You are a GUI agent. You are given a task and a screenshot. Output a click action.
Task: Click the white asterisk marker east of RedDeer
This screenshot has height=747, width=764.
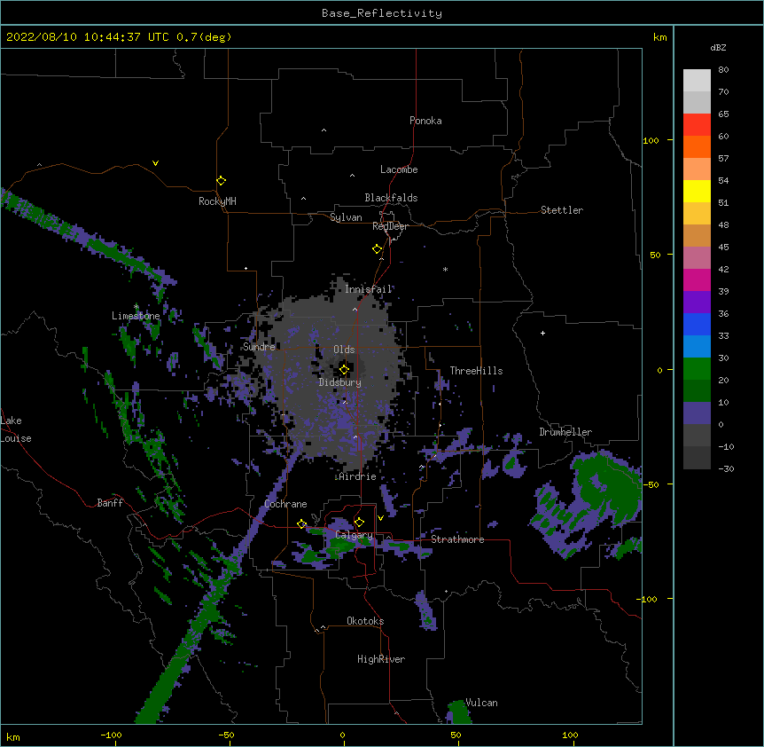(445, 269)
